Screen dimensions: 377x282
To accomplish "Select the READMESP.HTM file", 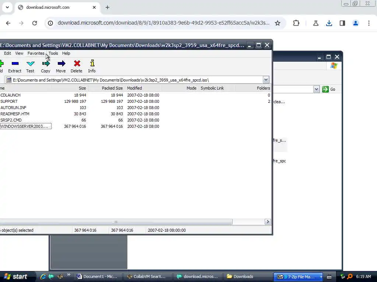I will (135, 114).
